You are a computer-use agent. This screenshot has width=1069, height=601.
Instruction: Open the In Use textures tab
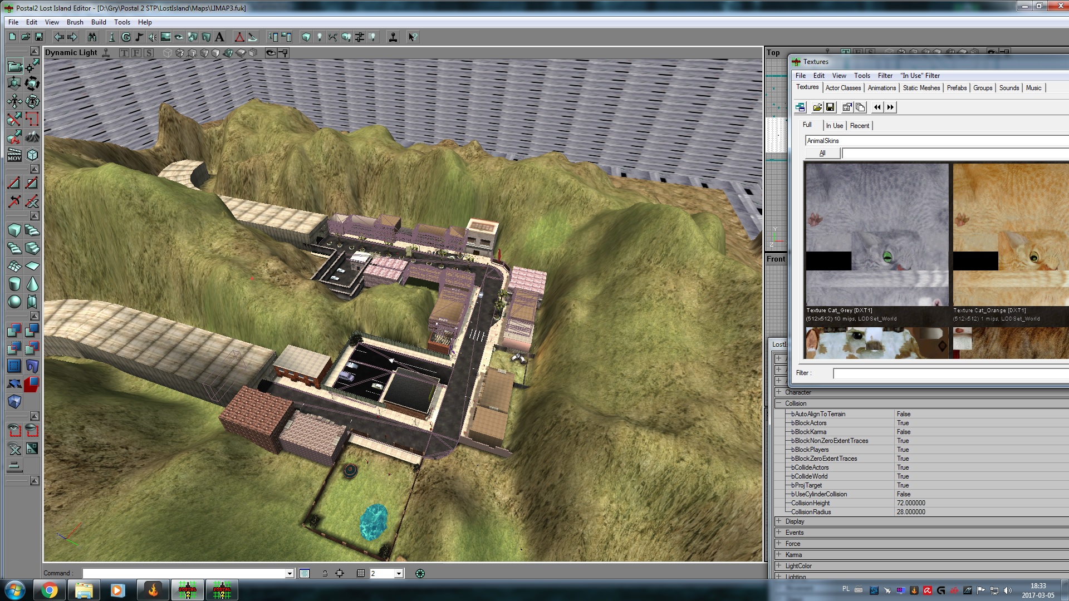[834, 126]
